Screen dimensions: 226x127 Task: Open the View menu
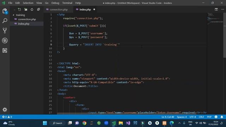[39, 3]
